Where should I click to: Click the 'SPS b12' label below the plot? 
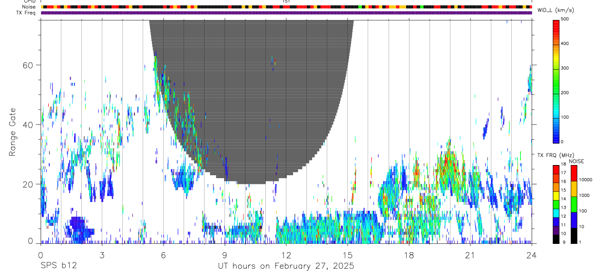(x=58, y=266)
